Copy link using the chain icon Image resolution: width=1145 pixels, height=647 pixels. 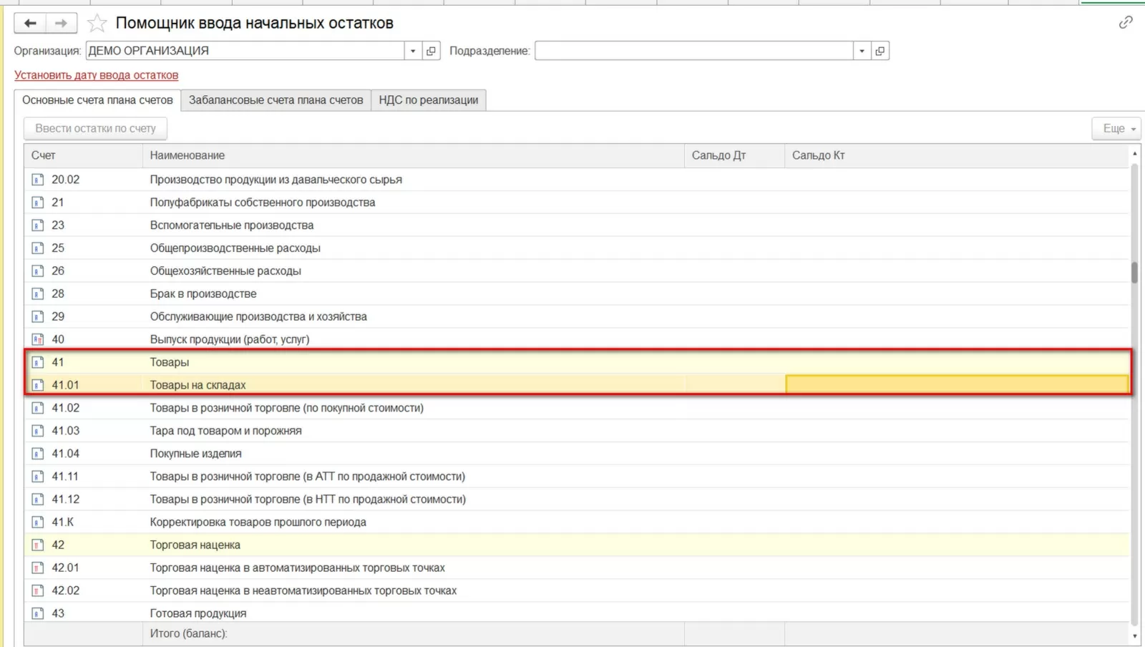[1126, 23]
